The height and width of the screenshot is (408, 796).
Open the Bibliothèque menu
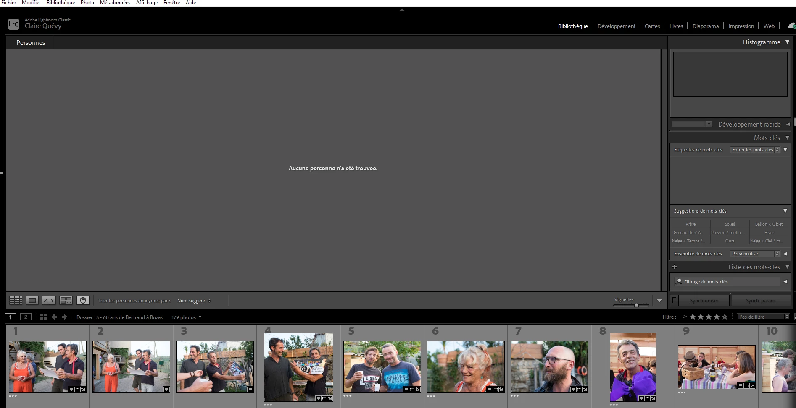tap(61, 3)
